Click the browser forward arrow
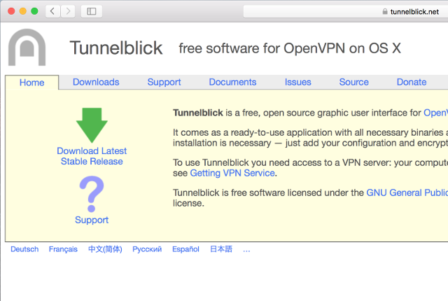Screen dimensions: 448x301 pos(68,11)
